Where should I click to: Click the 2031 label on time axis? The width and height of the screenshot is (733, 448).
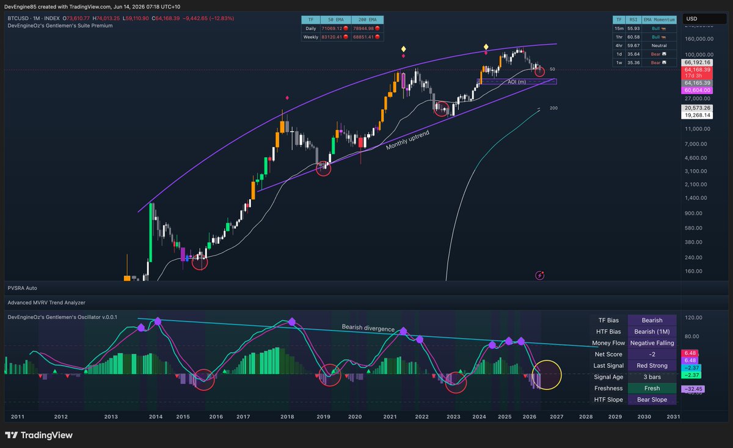point(673,416)
